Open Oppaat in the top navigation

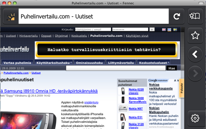[46, 36]
